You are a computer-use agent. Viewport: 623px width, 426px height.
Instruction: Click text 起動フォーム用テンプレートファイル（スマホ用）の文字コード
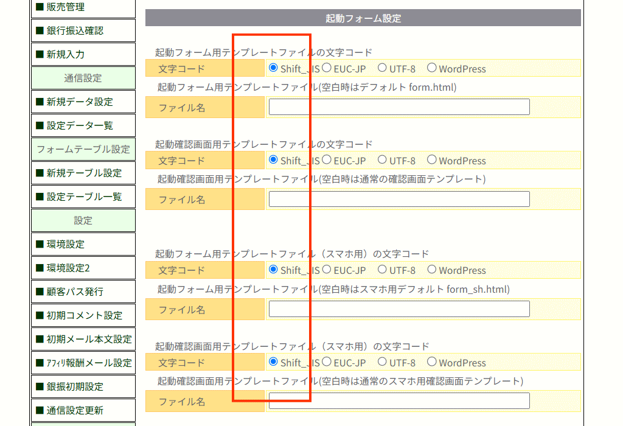pyautogui.click(x=292, y=254)
